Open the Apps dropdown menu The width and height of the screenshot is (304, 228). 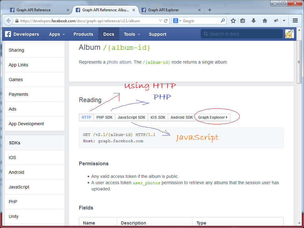click(x=57, y=34)
